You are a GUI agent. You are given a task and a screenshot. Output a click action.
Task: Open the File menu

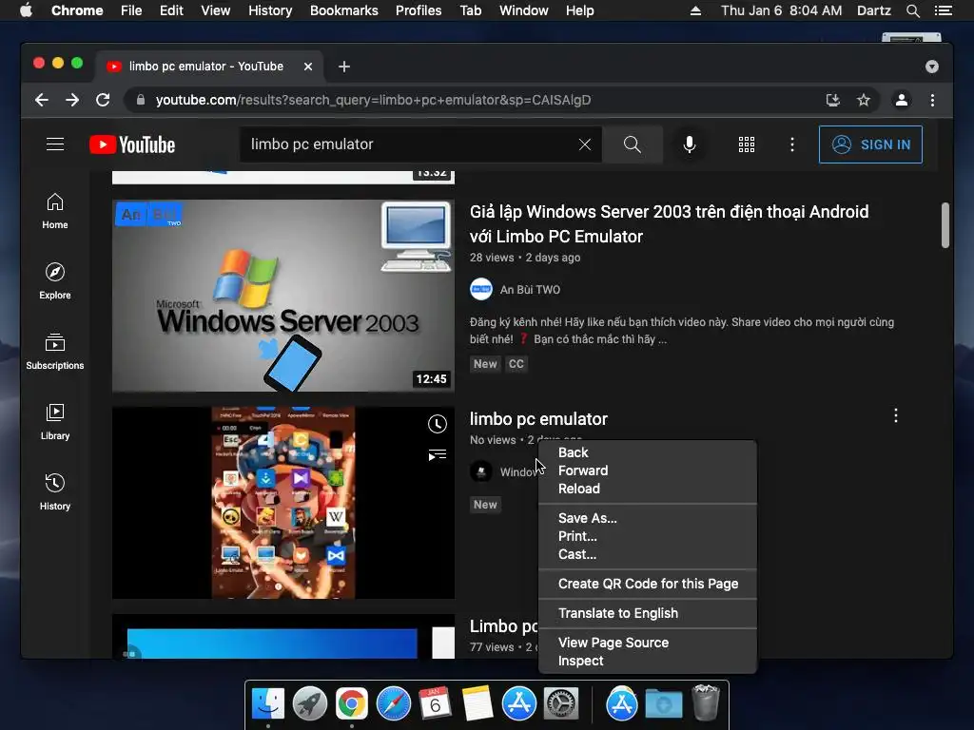click(x=131, y=10)
